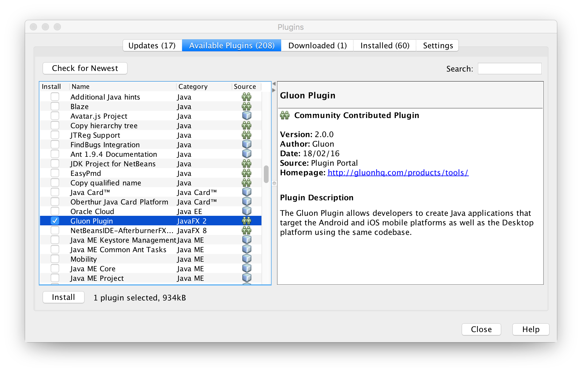Click the source icon for NetBeansIDE-AfterburnerFX

(247, 230)
